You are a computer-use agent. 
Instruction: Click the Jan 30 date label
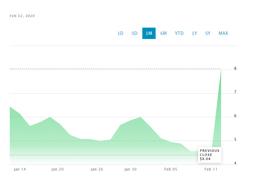131,169
